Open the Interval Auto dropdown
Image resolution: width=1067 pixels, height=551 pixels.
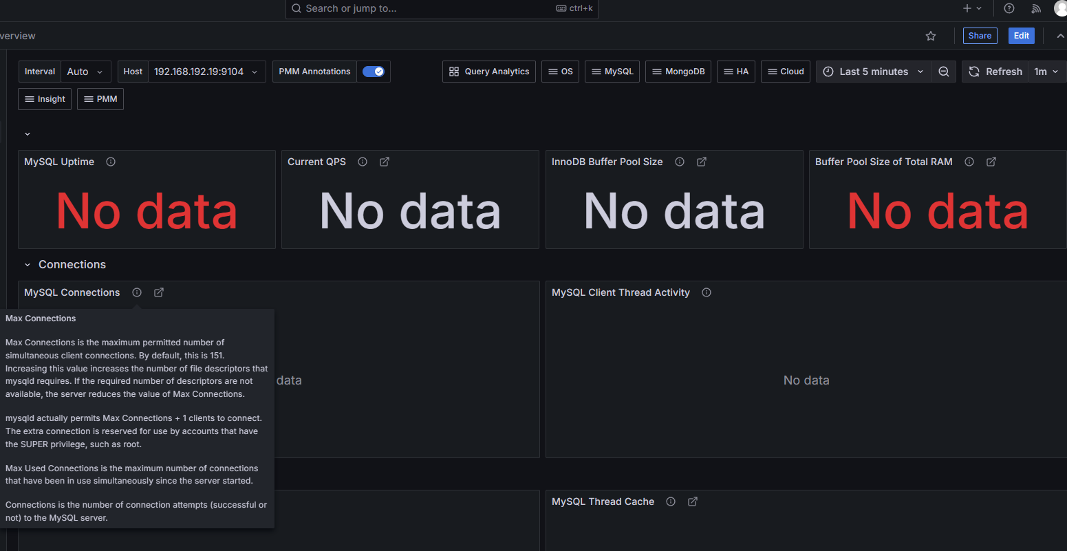coord(85,72)
